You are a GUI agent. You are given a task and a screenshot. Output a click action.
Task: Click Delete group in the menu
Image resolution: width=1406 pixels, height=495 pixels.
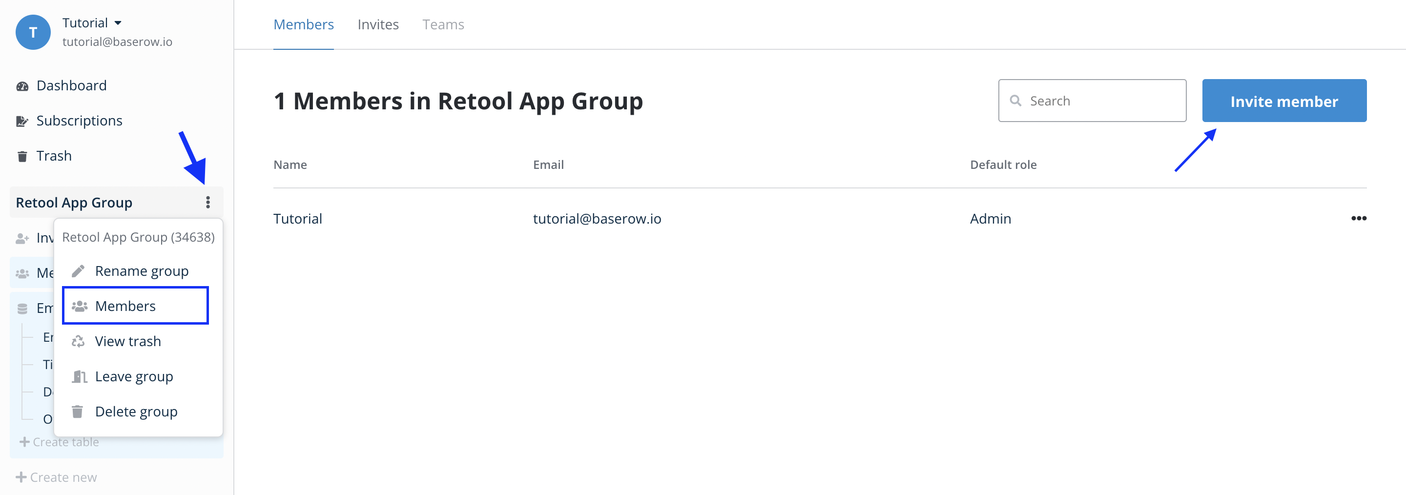(136, 412)
